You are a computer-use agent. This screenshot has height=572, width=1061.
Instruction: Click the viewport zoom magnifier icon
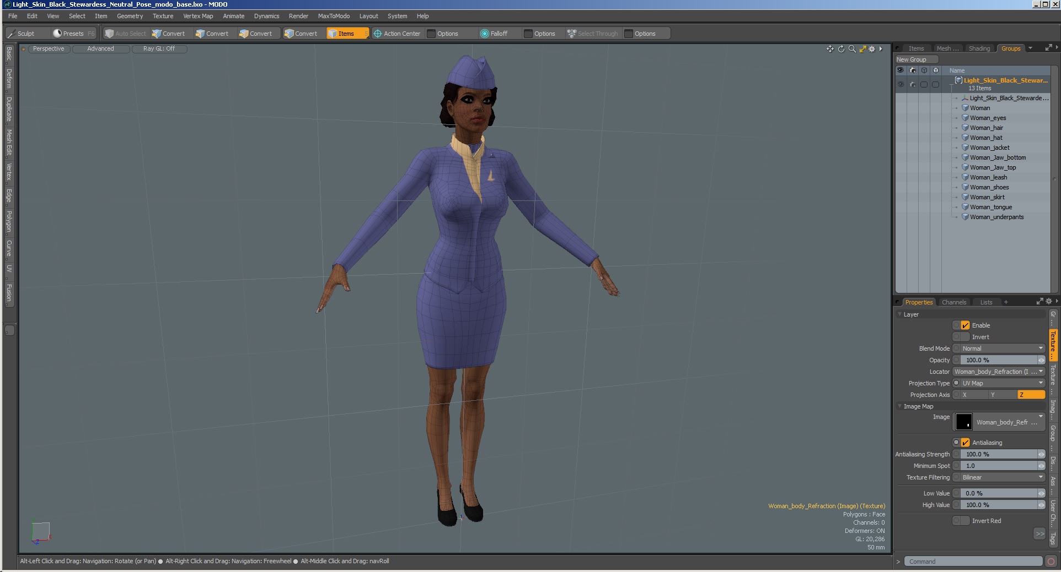(852, 49)
